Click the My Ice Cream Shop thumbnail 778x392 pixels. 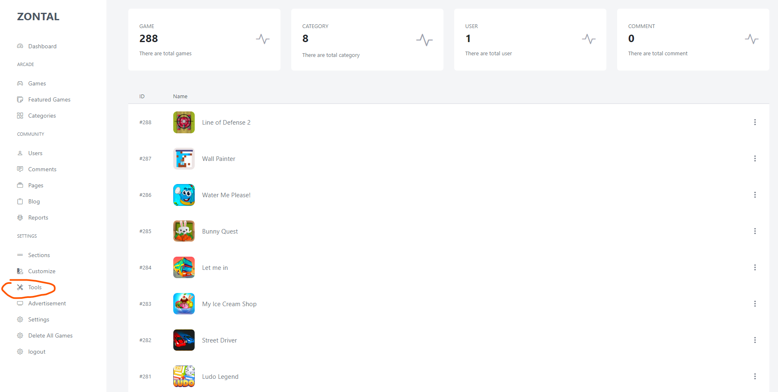(184, 304)
